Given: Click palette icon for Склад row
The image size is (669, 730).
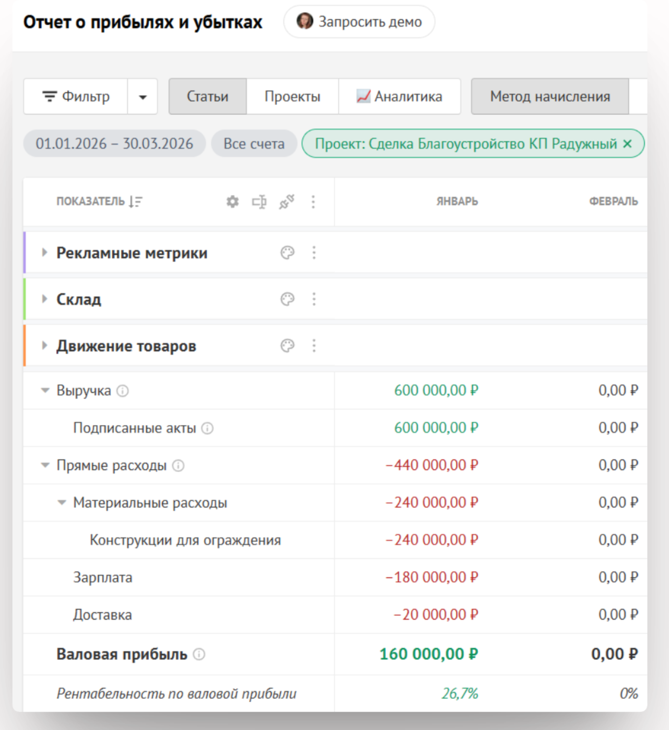Looking at the screenshot, I should [287, 299].
